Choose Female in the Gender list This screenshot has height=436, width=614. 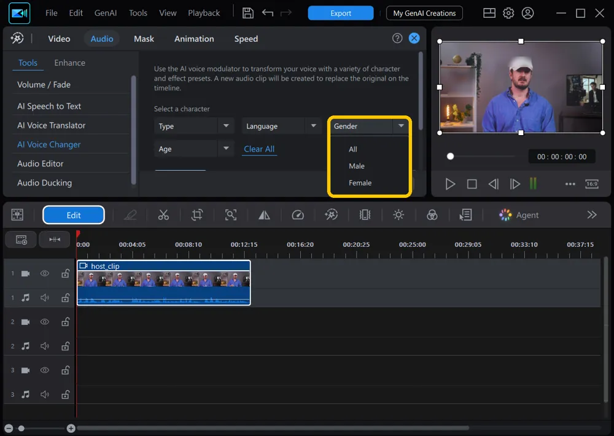(360, 183)
